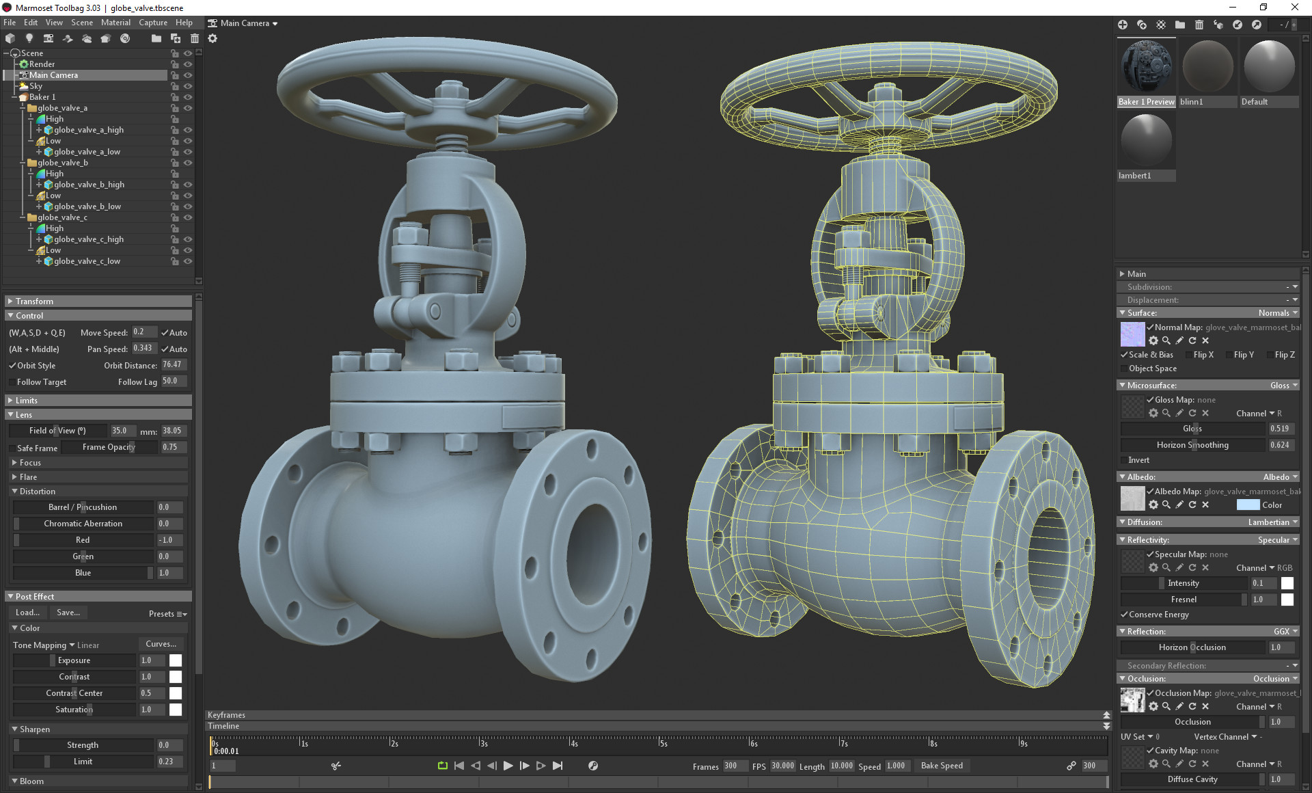
Task: Create a new material with the plus icon
Action: coord(1123,25)
